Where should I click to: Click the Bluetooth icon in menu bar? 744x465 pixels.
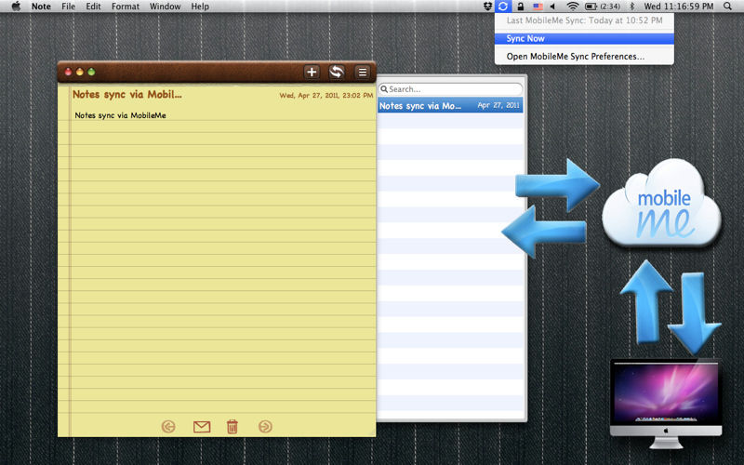[x=631, y=7]
